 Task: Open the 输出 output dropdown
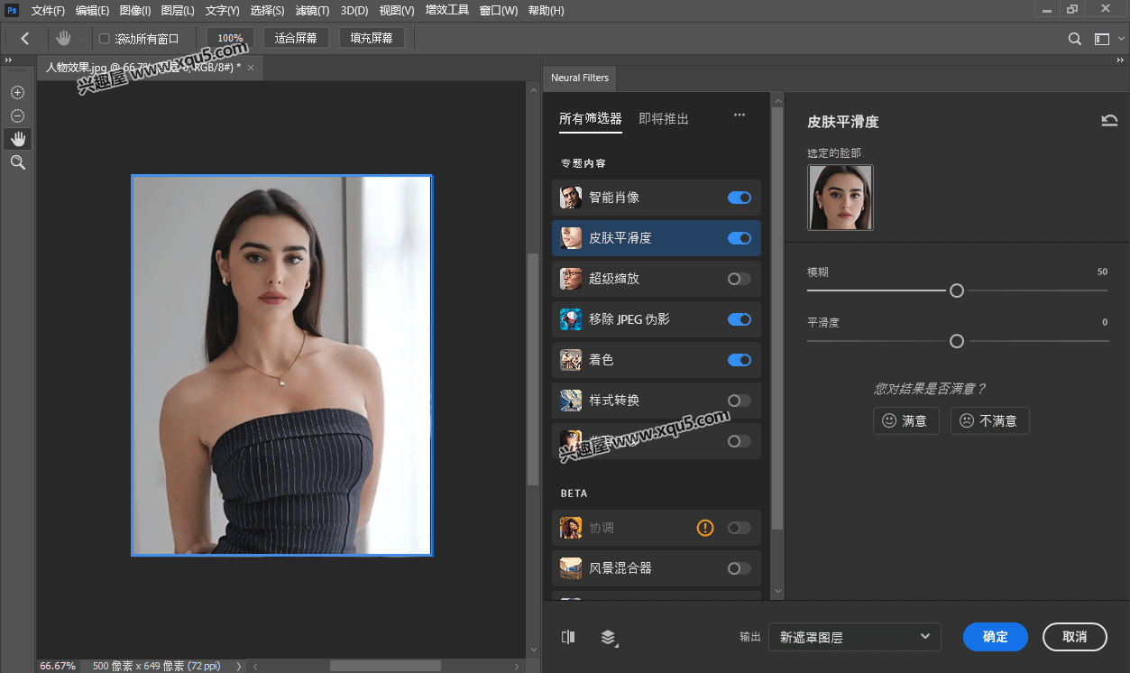click(x=853, y=637)
